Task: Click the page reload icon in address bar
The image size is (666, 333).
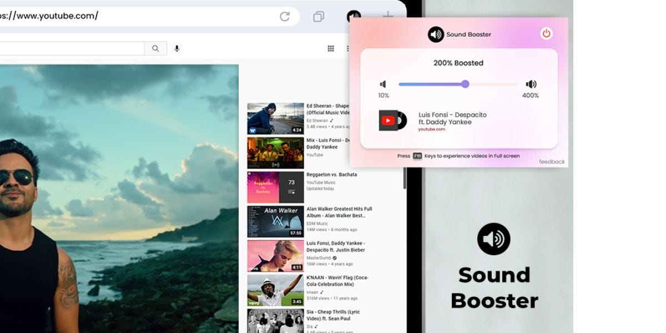Action: click(285, 16)
